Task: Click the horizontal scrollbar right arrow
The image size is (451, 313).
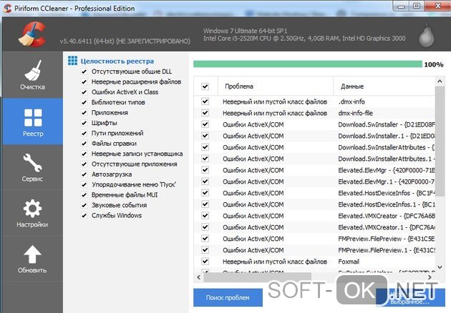Action: (x=430, y=277)
